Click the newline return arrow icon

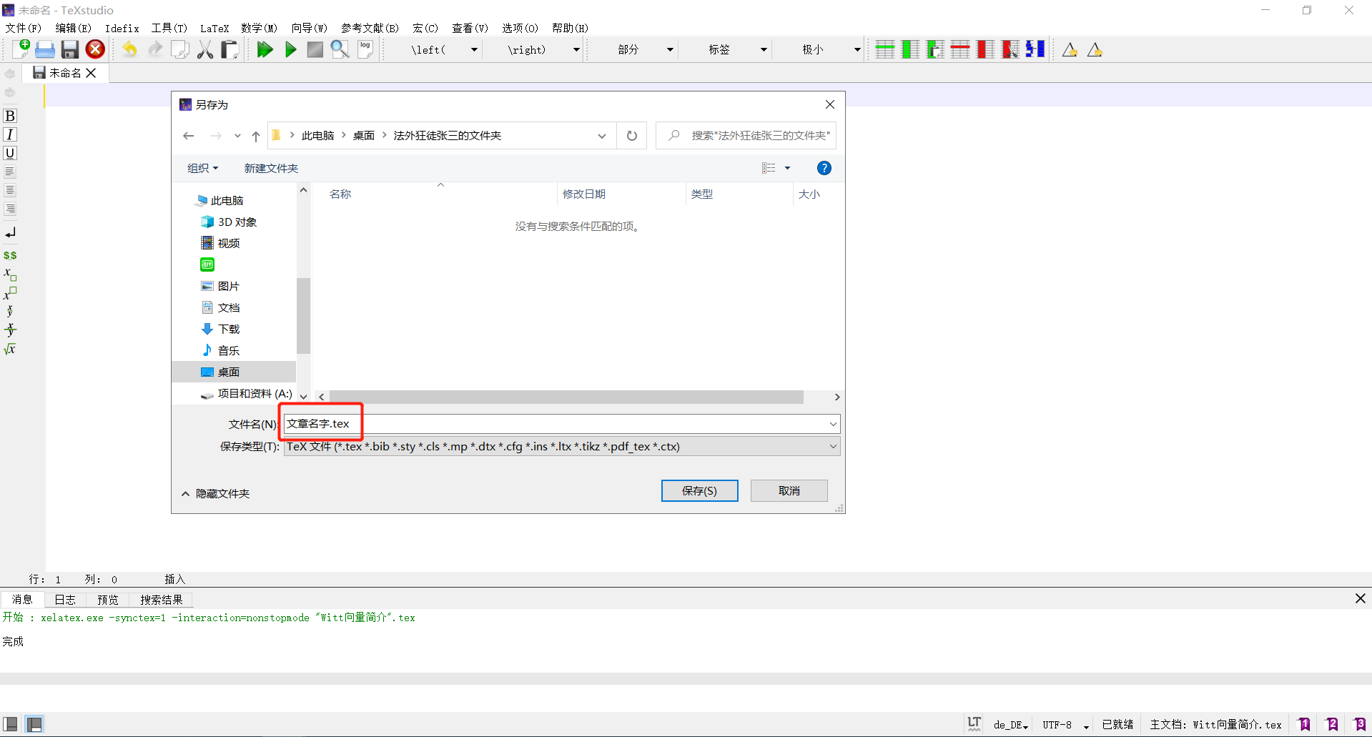coord(10,233)
